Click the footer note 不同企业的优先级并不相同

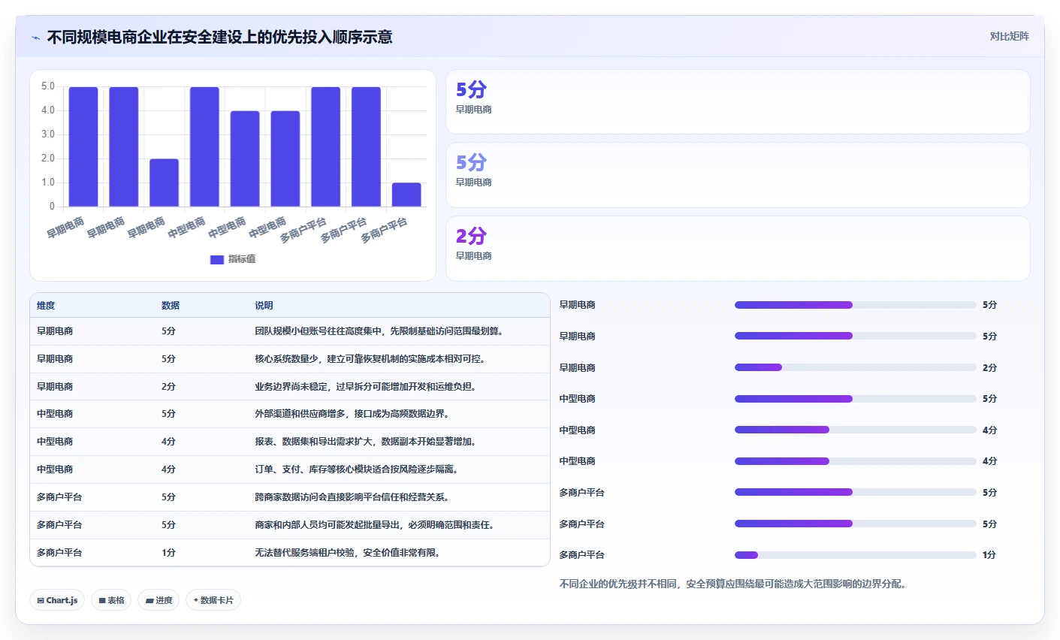tap(732, 584)
